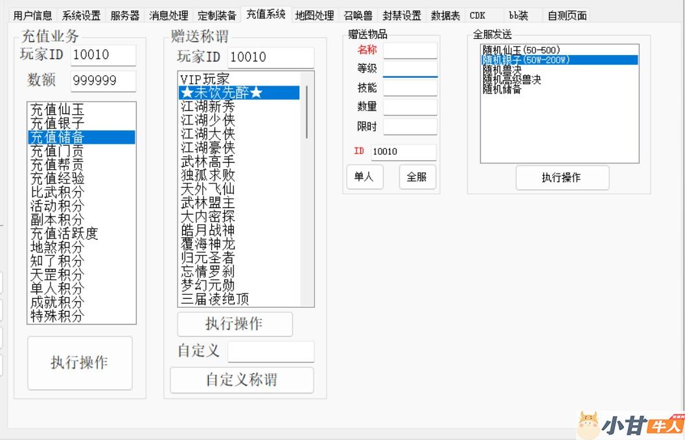This screenshot has height=440, width=685.
Task: Click 执行操作 button under 全服发送
Action: click(562, 178)
